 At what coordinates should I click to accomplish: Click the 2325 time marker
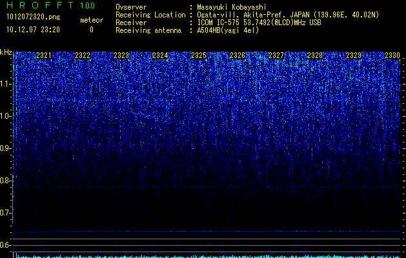click(199, 55)
